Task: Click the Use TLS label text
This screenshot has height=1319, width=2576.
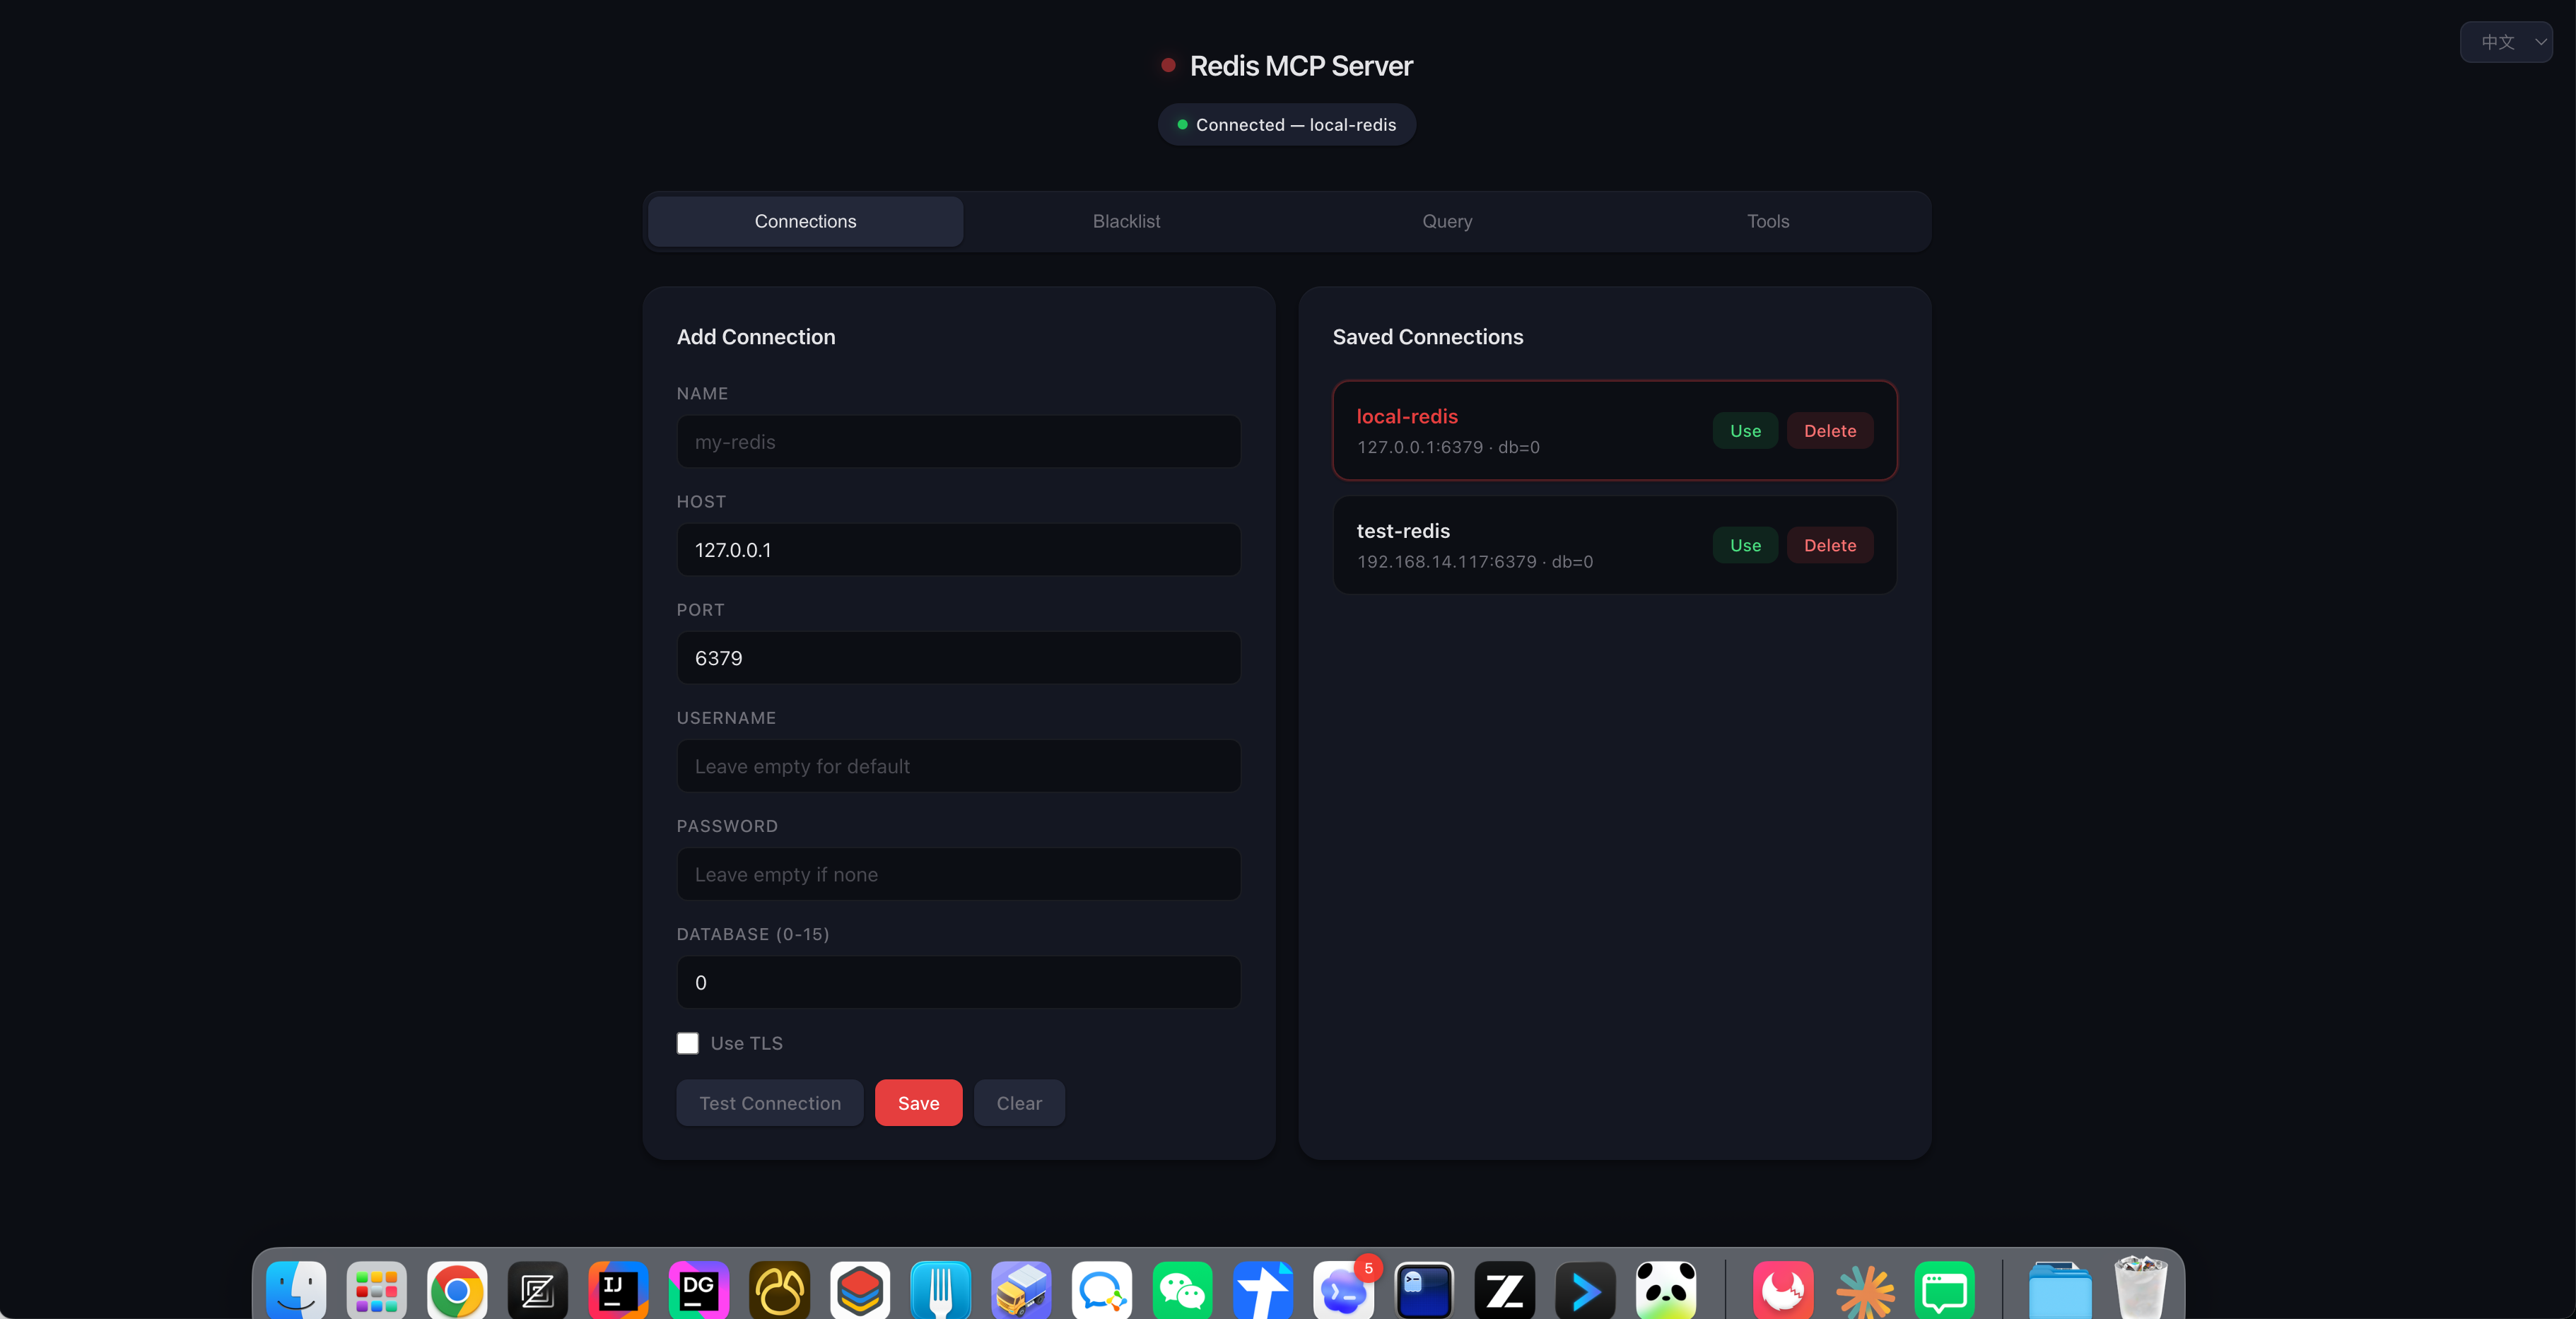Action: pyautogui.click(x=747, y=1043)
